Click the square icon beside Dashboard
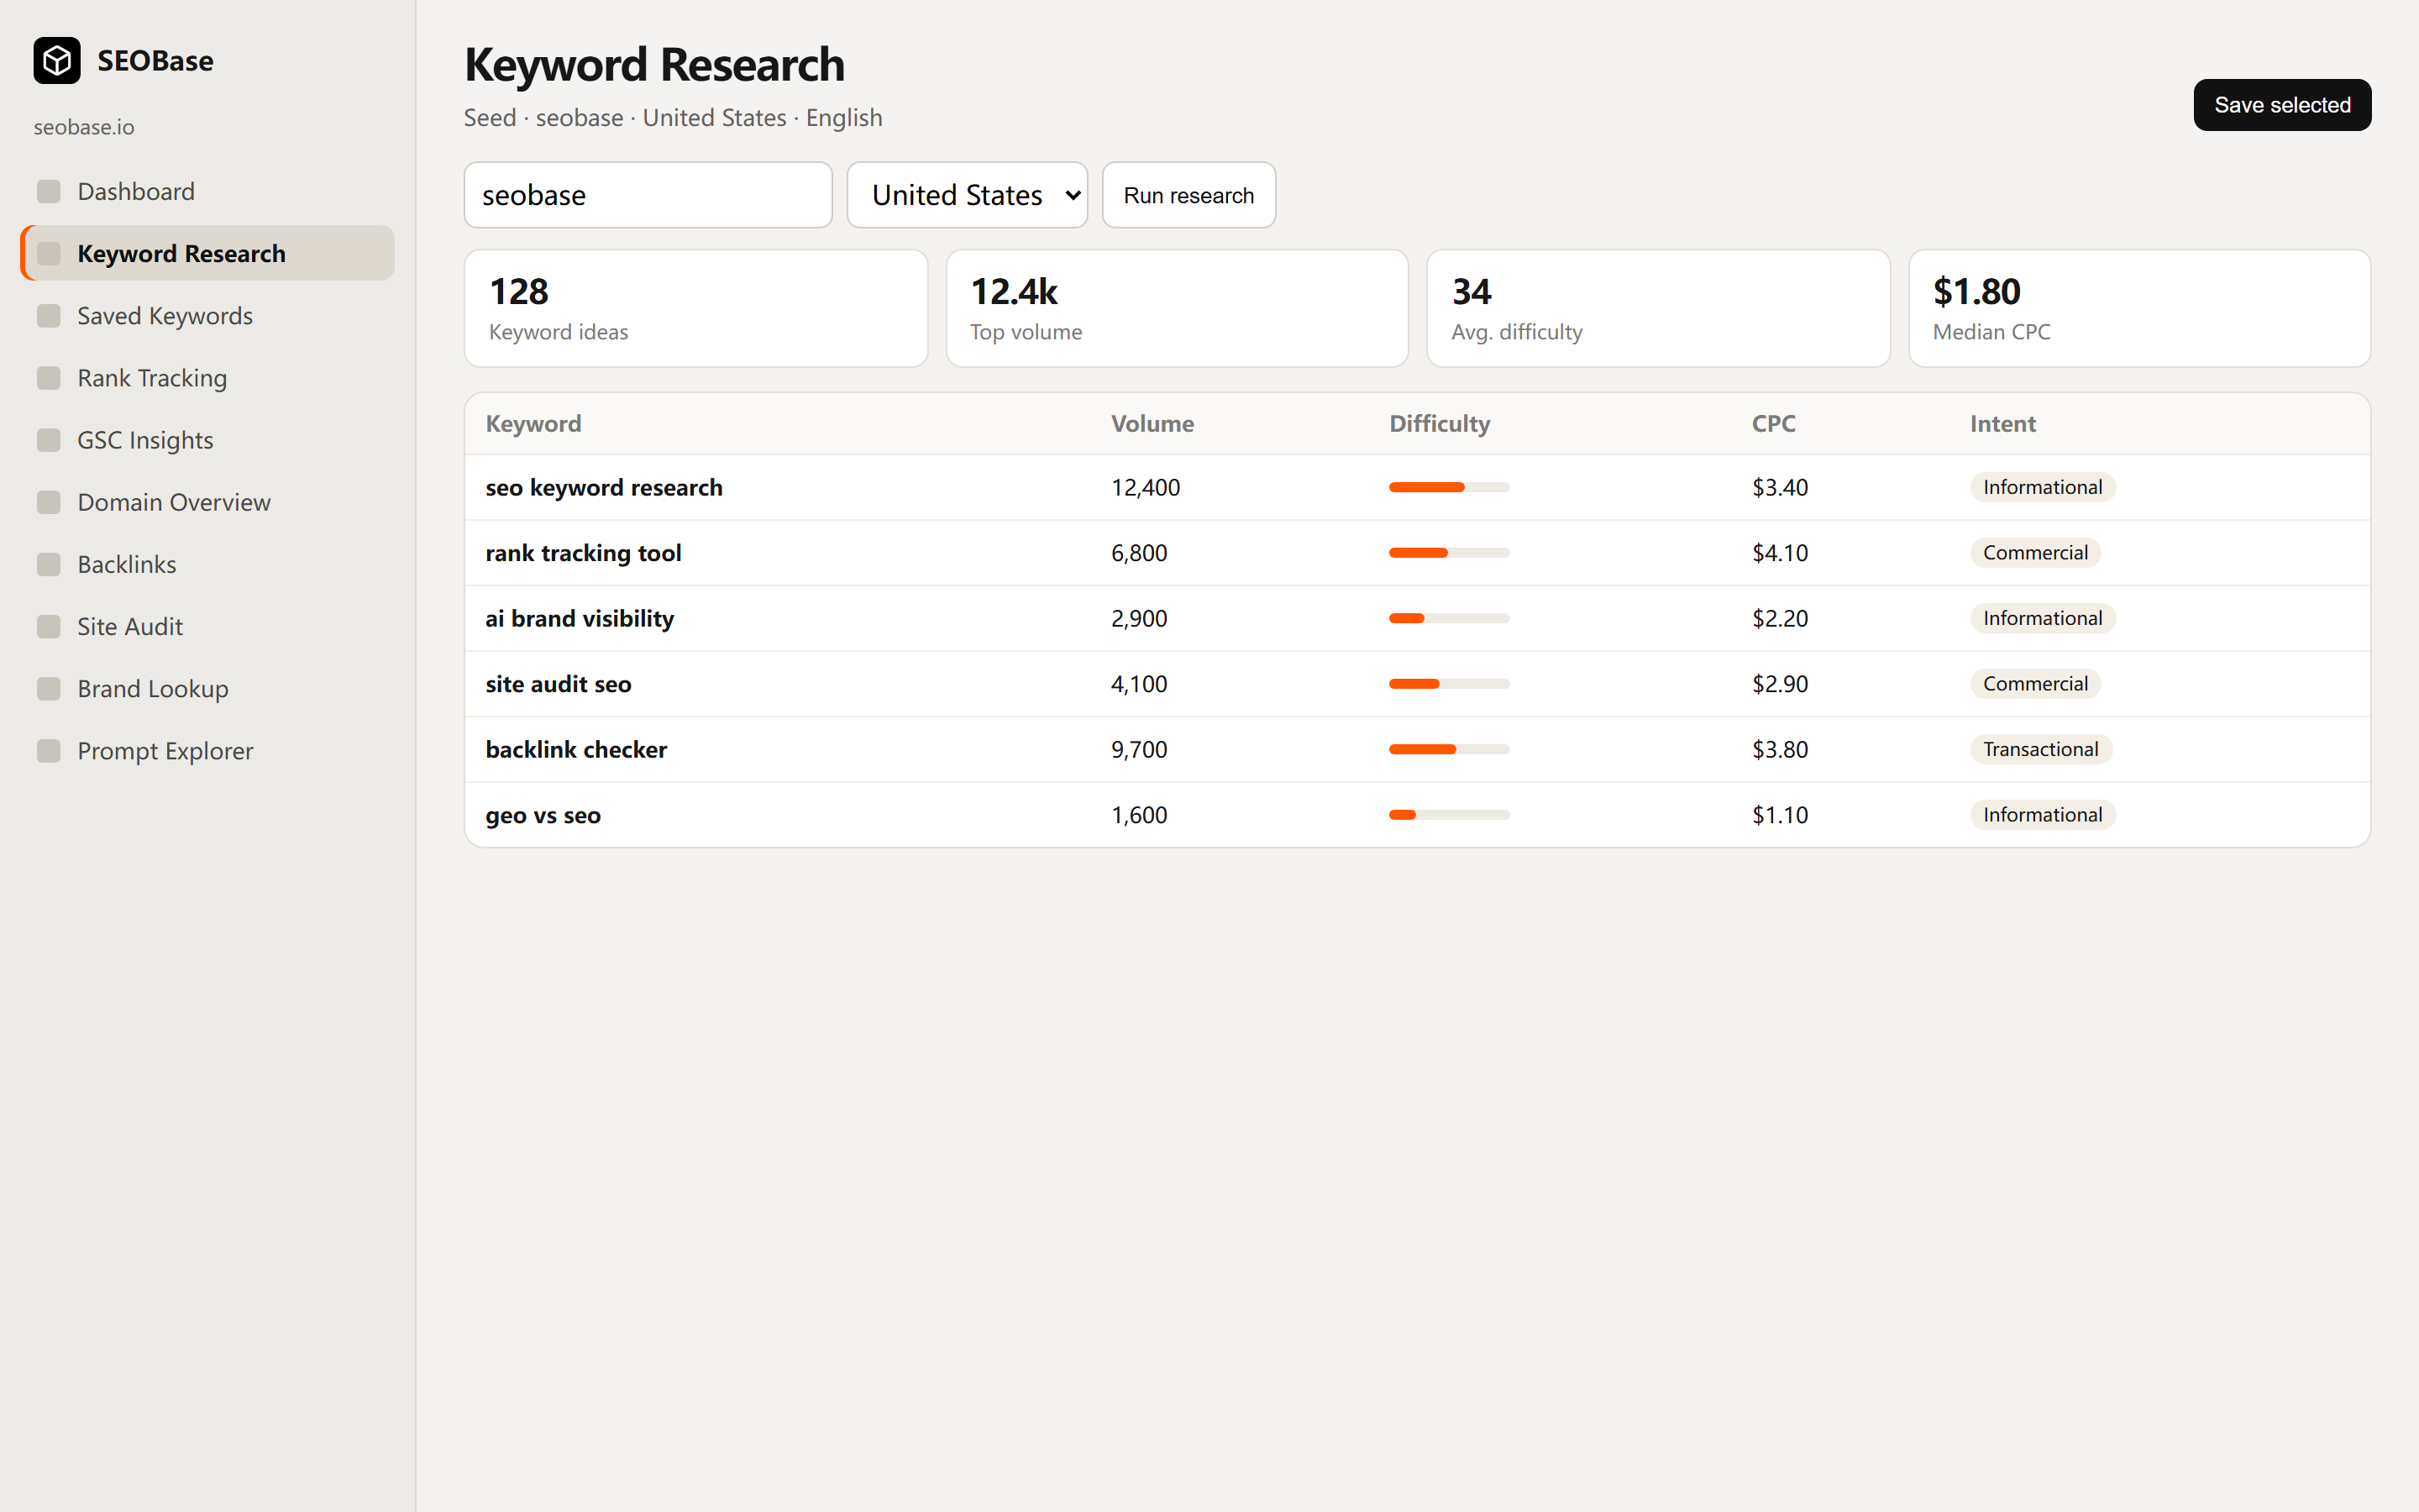Viewport: 2419px width, 1512px height. [x=49, y=191]
